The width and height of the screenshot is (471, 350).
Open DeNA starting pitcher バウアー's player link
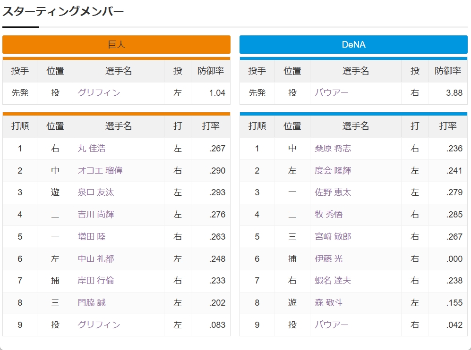pyautogui.click(x=331, y=92)
